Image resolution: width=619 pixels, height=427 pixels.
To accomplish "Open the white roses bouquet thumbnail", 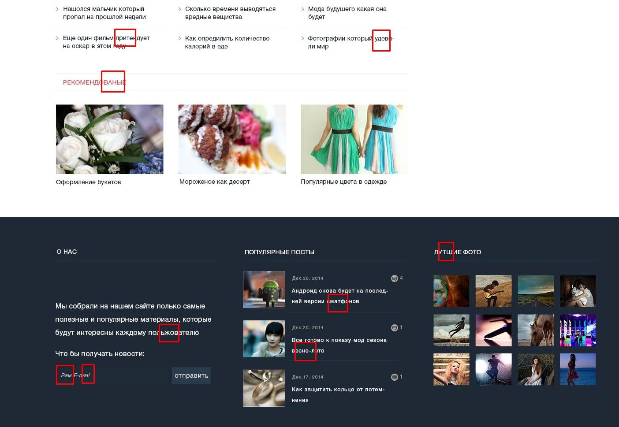I will point(110,139).
